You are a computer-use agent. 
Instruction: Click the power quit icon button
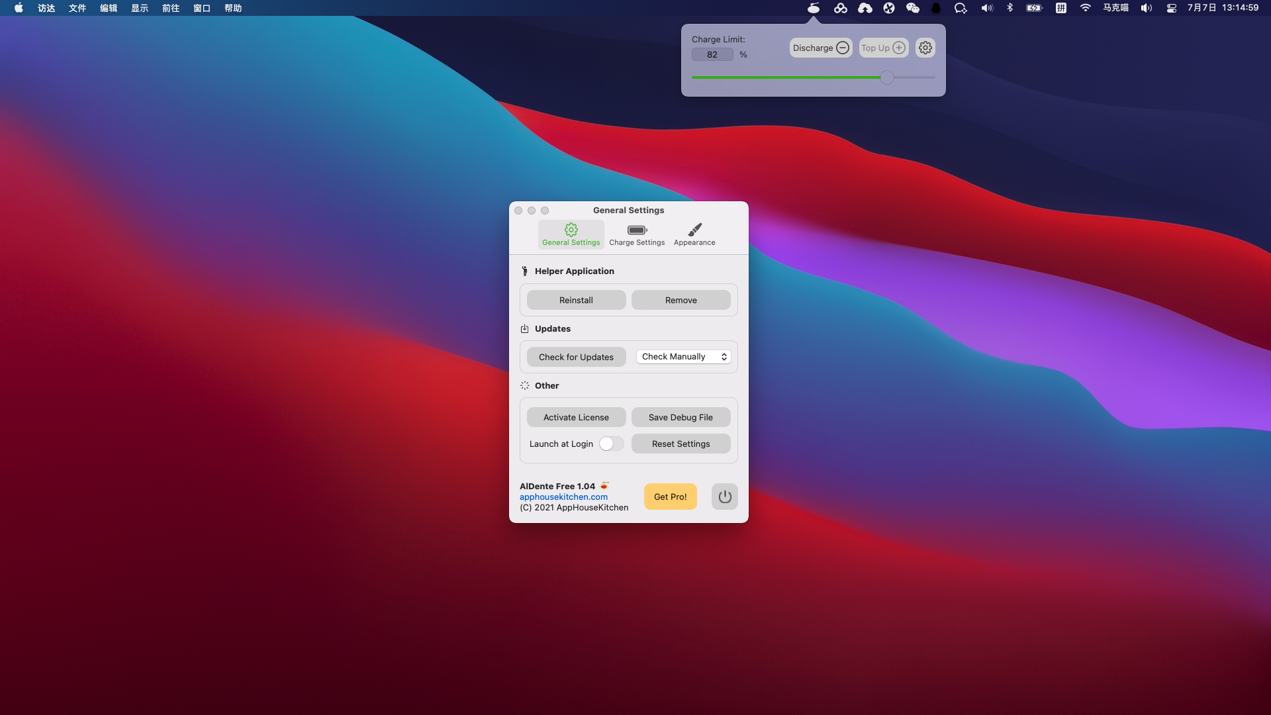725,497
